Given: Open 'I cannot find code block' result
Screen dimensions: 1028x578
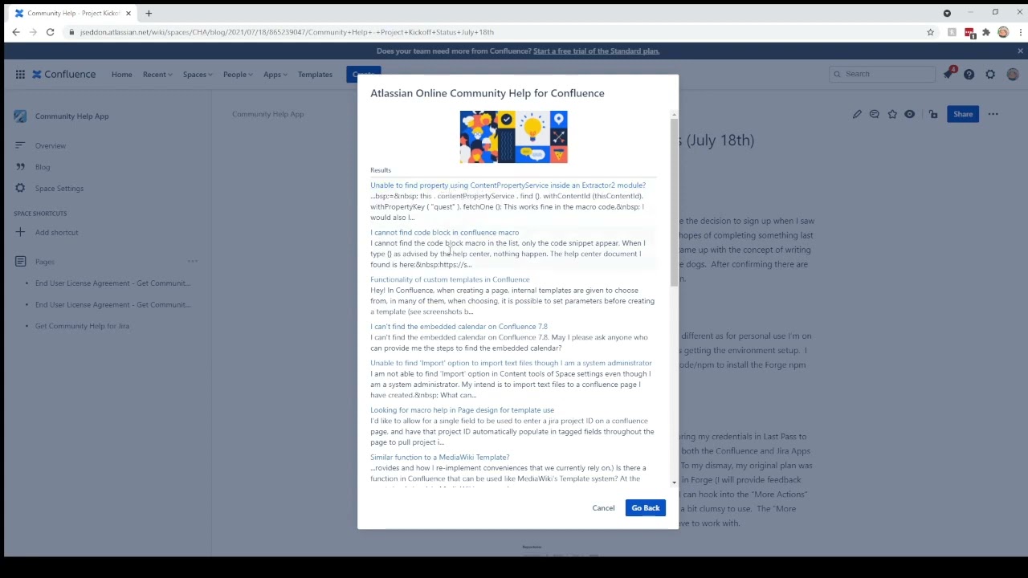Looking at the screenshot, I should 444,232.
